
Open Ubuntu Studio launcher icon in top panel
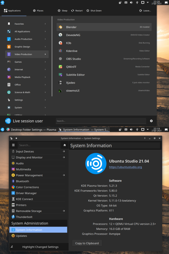click(2, 2)
